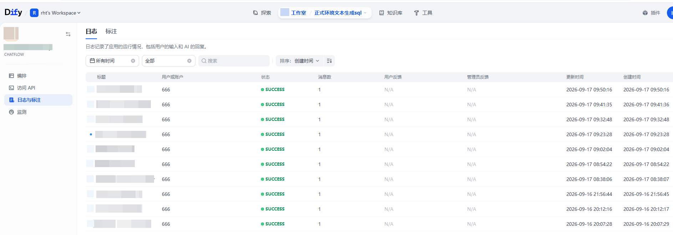The height and width of the screenshot is (235, 673).
Task: Click SUCCESS status in the 21:56:44 row
Action: click(x=273, y=194)
